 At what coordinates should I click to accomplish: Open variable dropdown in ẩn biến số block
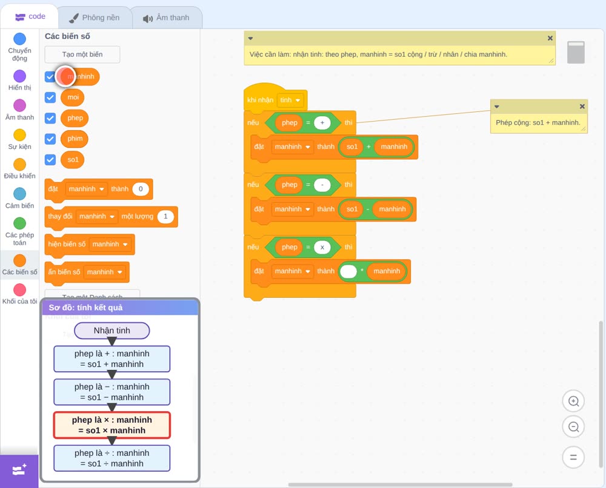pyautogui.click(x=104, y=272)
